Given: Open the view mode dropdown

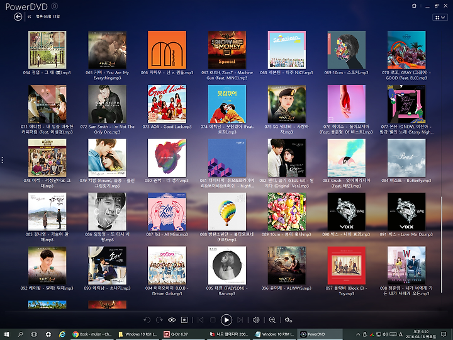Looking at the screenshot, I should click(440, 18).
